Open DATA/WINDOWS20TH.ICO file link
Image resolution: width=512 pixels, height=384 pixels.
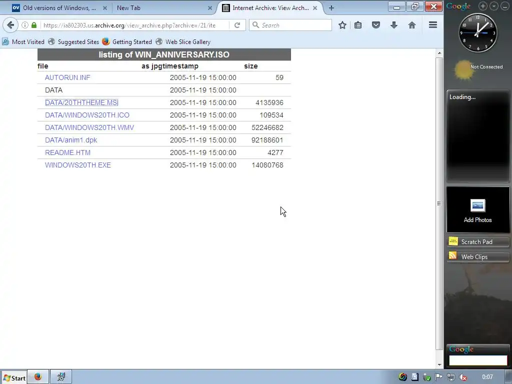pyautogui.click(x=87, y=115)
